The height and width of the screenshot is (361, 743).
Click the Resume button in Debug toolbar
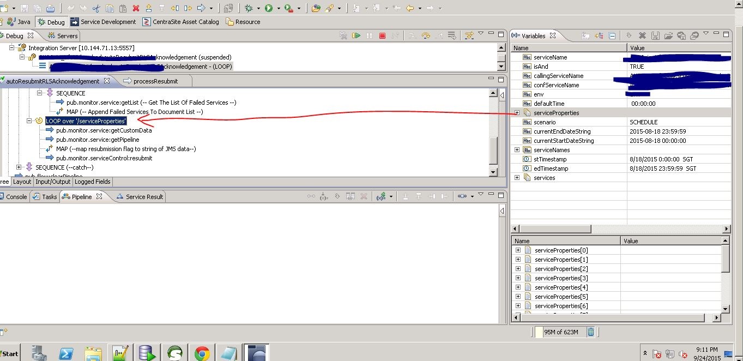356,35
